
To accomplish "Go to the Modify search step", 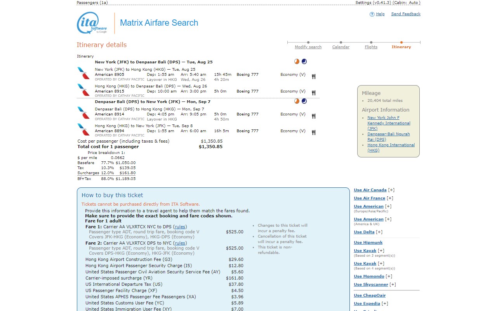I will coord(308,47).
